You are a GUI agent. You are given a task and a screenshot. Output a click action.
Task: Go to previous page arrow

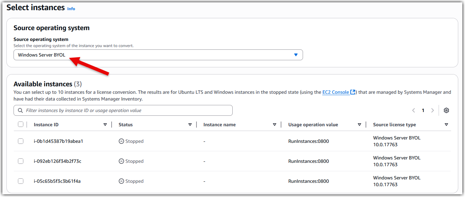(x=414, y=110)
